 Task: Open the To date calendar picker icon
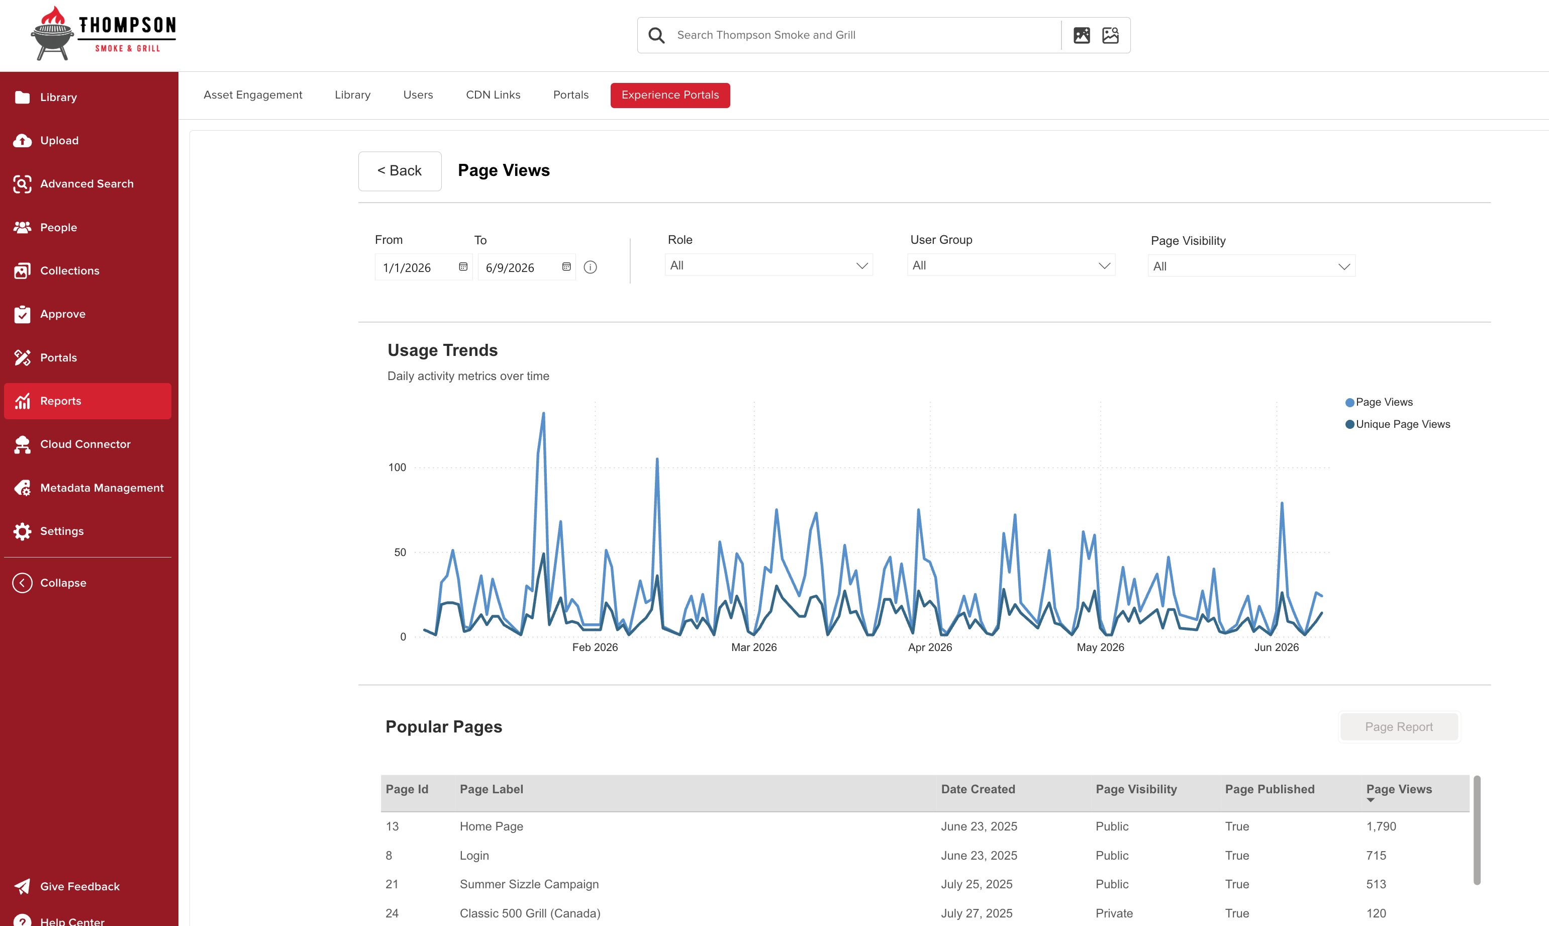[566, 267]
